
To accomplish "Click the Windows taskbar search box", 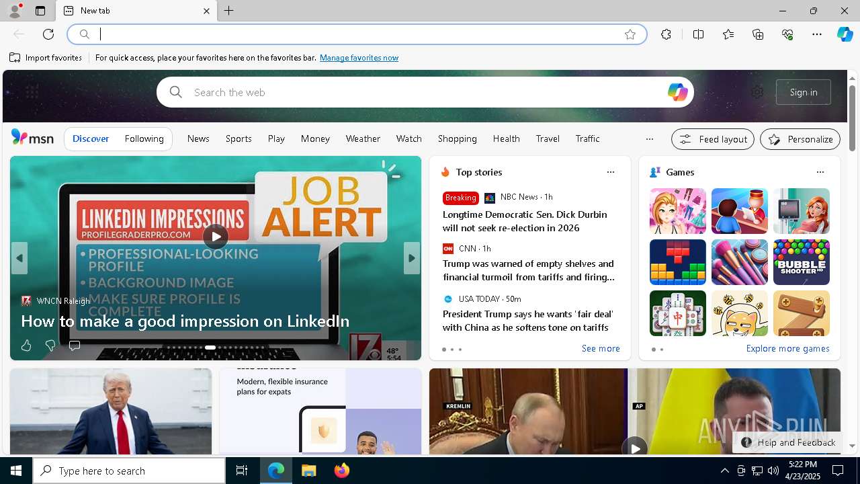I will pyautogui.click(x=129, y=471).
